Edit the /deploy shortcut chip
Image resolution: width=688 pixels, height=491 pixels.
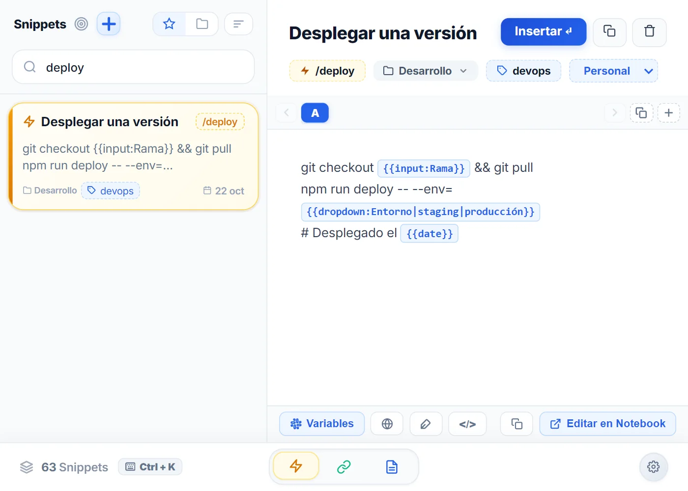pyautogui.click(x=327, y=71)
